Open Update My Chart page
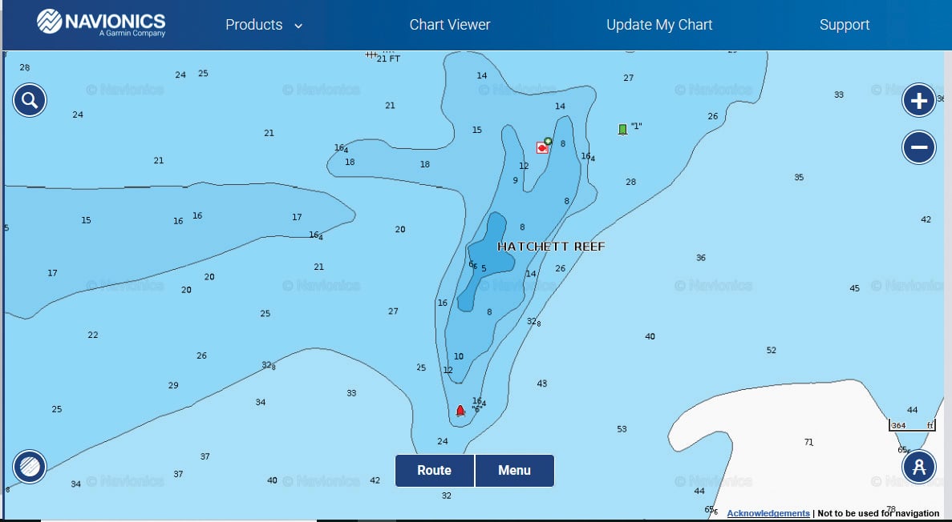The image size is (952, 522). click(x=659, y=25)
